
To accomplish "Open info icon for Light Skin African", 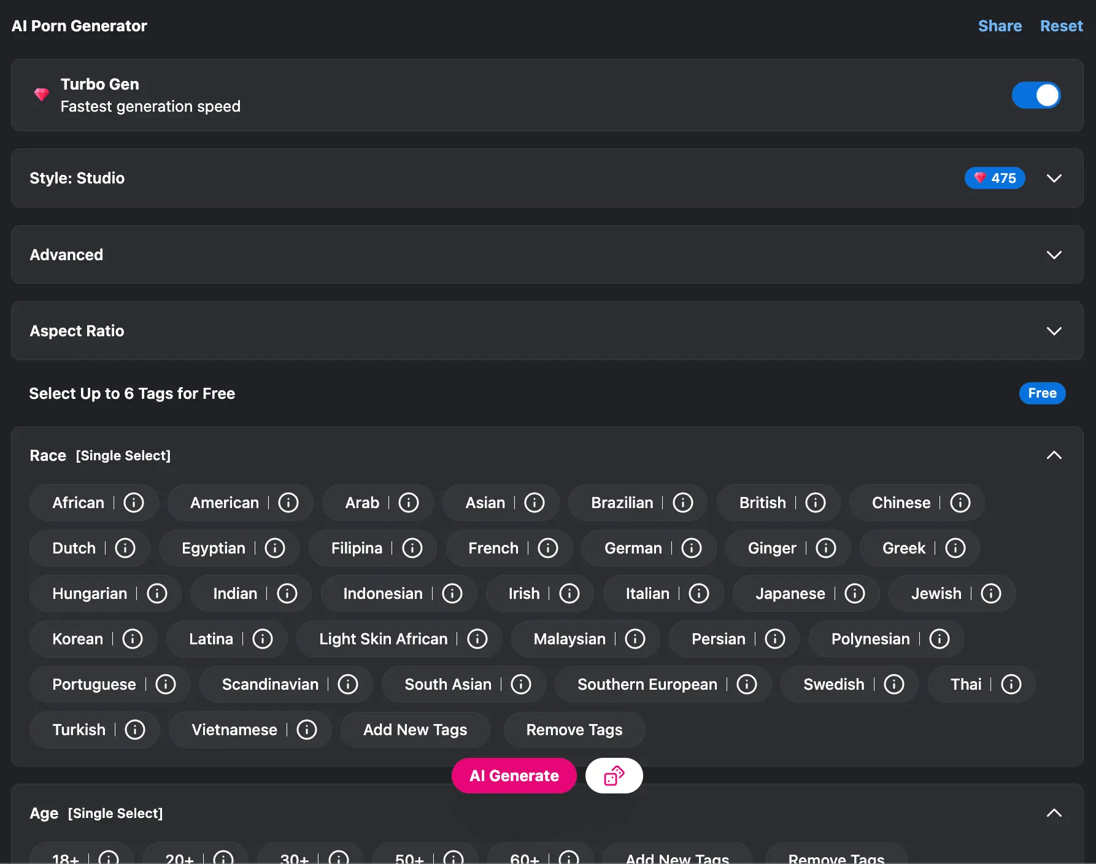I will (x=477, y=639).
